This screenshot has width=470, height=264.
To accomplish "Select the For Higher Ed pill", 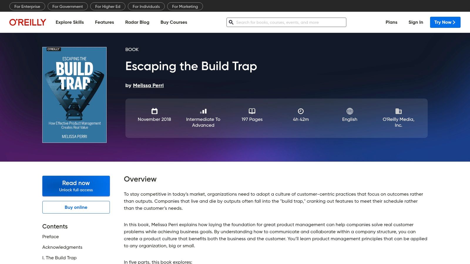I will tap(108, 6).
